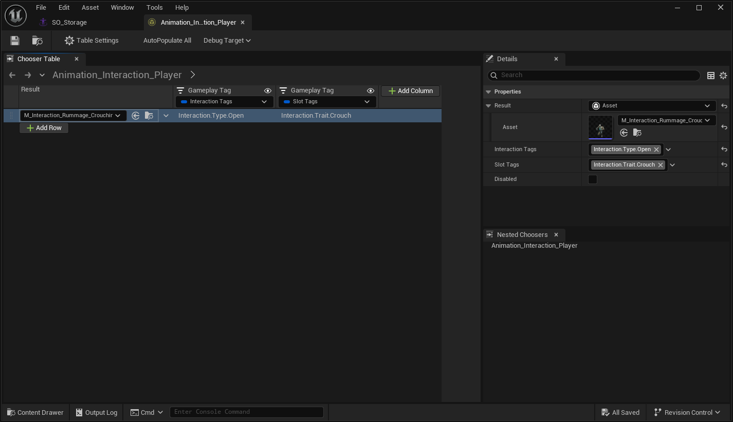Collapse the Result section in Details
This screenshot has height=422, width=733.
click(x=488, y=105)
